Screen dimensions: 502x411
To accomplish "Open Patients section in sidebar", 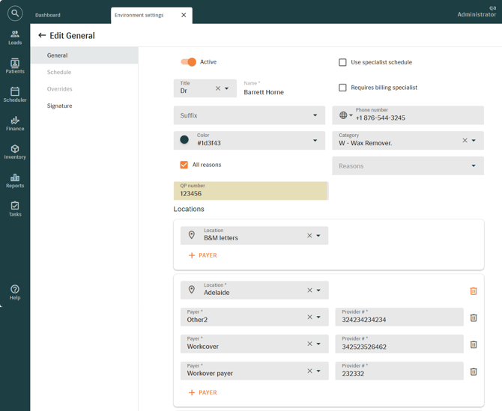I will coord(15,66).
